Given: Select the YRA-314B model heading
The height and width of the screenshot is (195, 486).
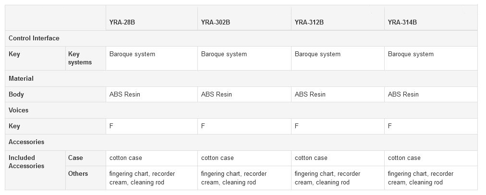Looking at the screenshot, I should [402, 22].
